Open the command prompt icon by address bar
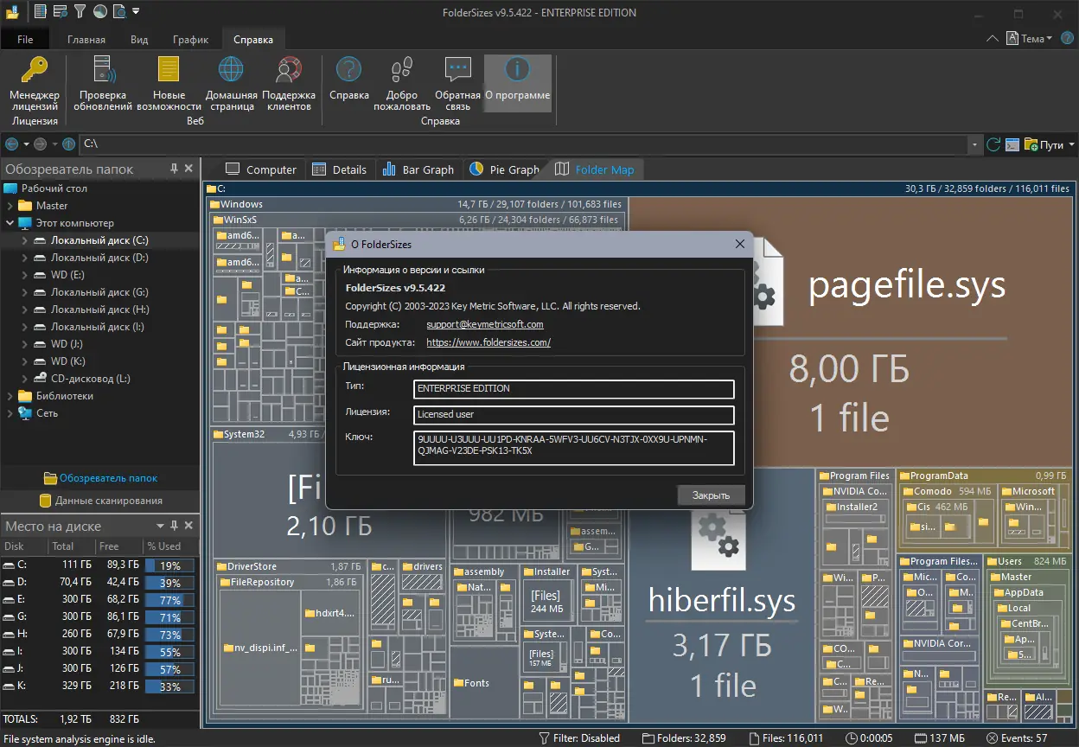This screenshot has width=1079, height=747. click(1012, 144)
